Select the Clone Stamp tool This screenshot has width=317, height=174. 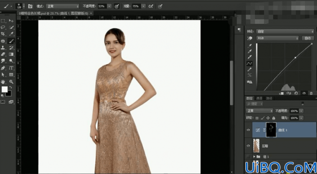(x=3, y=48)
